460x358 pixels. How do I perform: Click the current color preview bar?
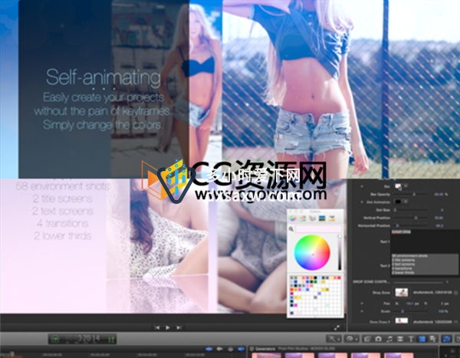click(x=319, y=229)
